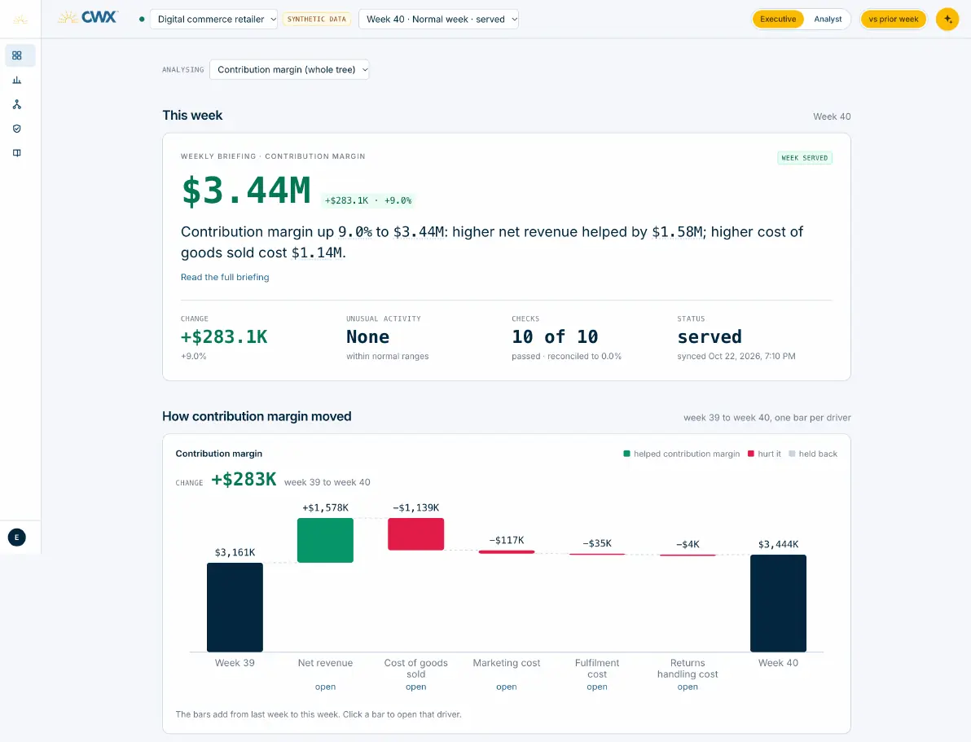Click the WEEK SERVED status badge
Image resolution: width=971 pixels, height=742 pixels.
(x=805, y=158)
